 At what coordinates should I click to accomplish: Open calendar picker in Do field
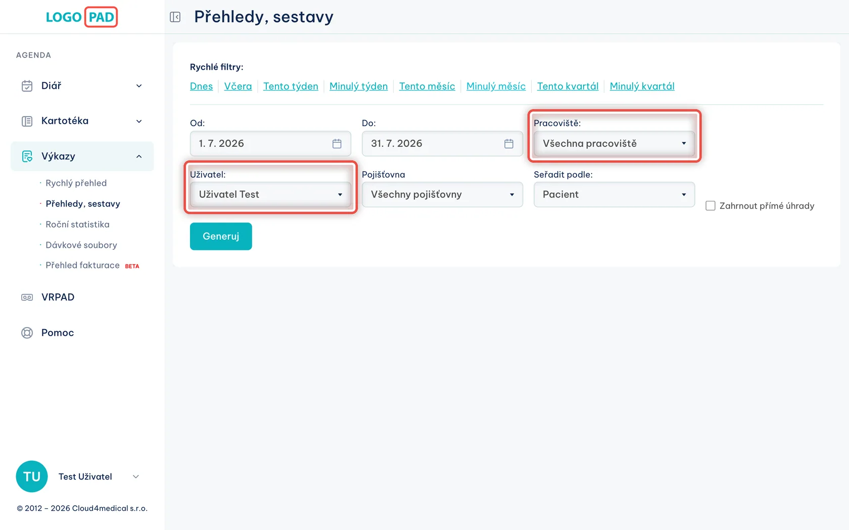point(509,144)
